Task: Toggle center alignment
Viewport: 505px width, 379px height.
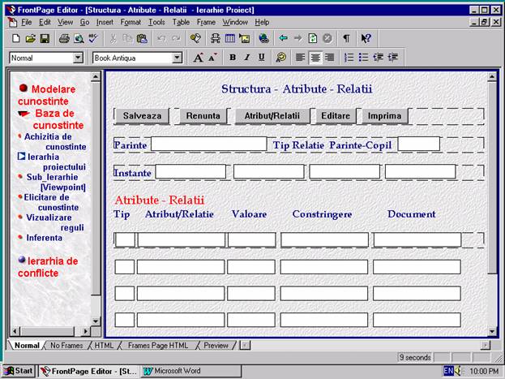Action: coord(315,58)
